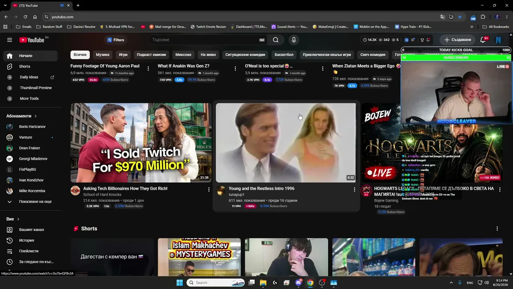
Task: Open the Dean Fraiser channel in subscriptions
Action: coord(29,148)
